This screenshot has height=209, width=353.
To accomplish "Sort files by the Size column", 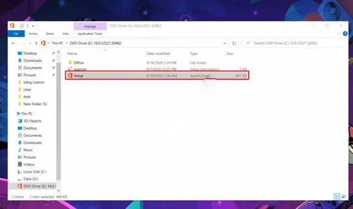I will [229, 53].
